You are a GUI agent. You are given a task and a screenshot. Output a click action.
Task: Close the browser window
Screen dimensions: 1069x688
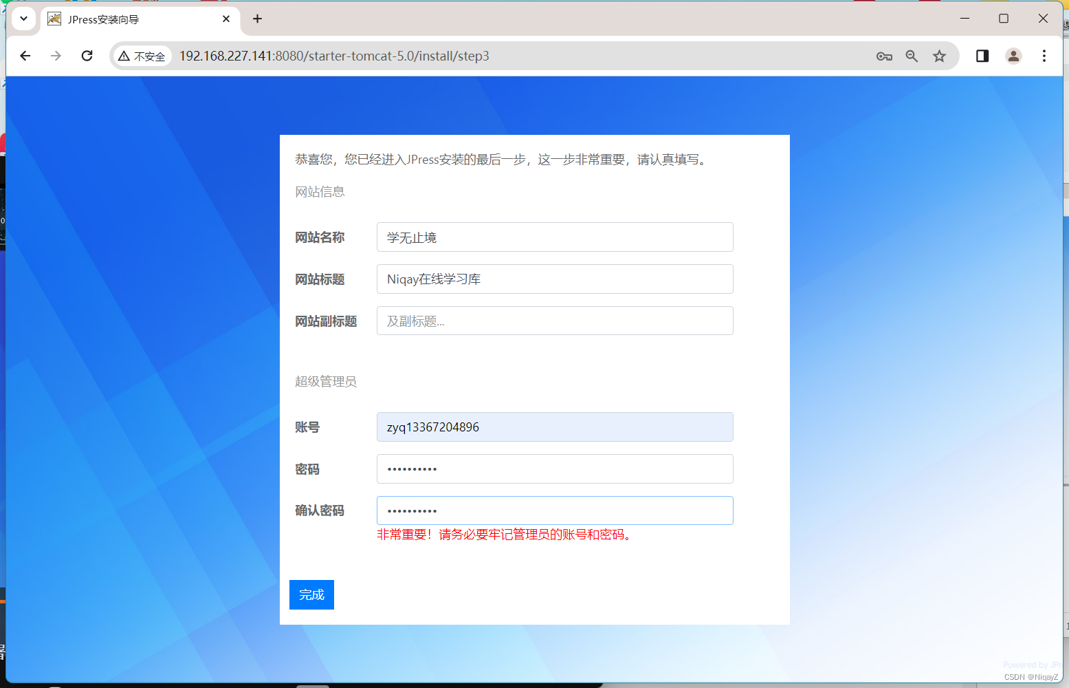pyautogui.click(x=1043, y=19)
